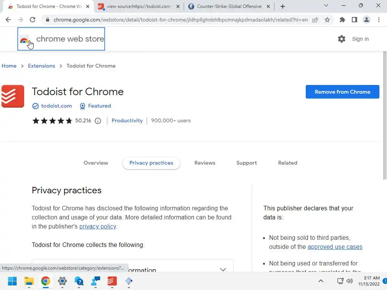This screenshot has height=290, width=387.
Task: Close the view-source todoist tab
Action: pyautogui.click(x=178, y=6)
